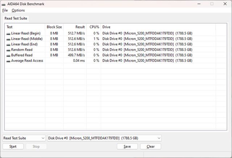The width and height of the screenshot is (232, 158).
Task: Open the Read Test Suite dropdown
Action: click(x=24, y=138)
